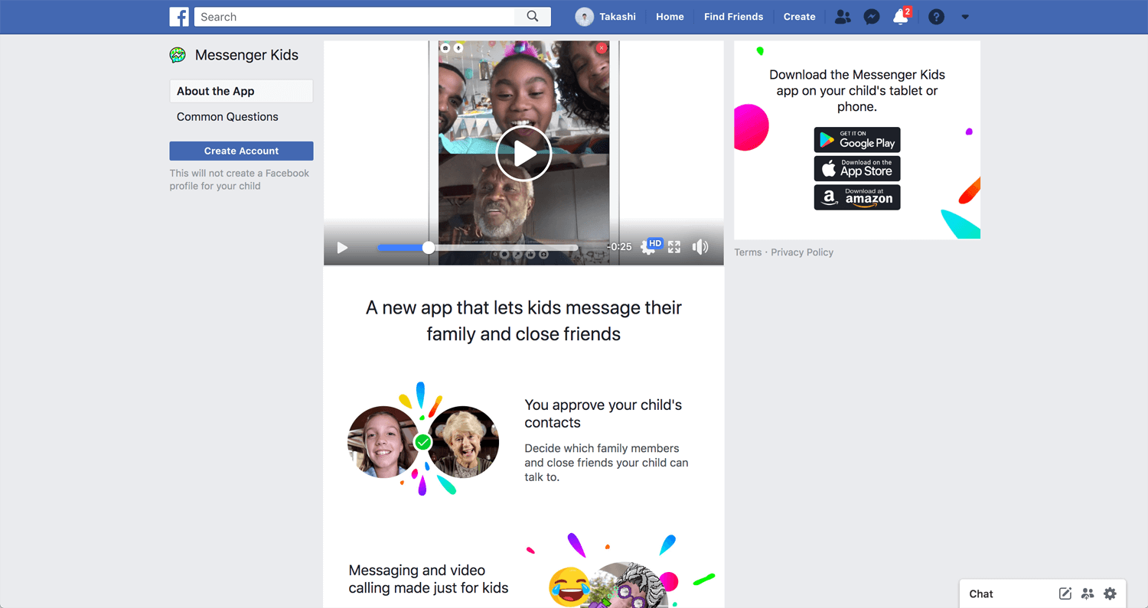Click the Get it on Google Play badge
Image resolution: width=1148 pixels, height=608 pixels.
pyautogui.click(x=857, y=140)
